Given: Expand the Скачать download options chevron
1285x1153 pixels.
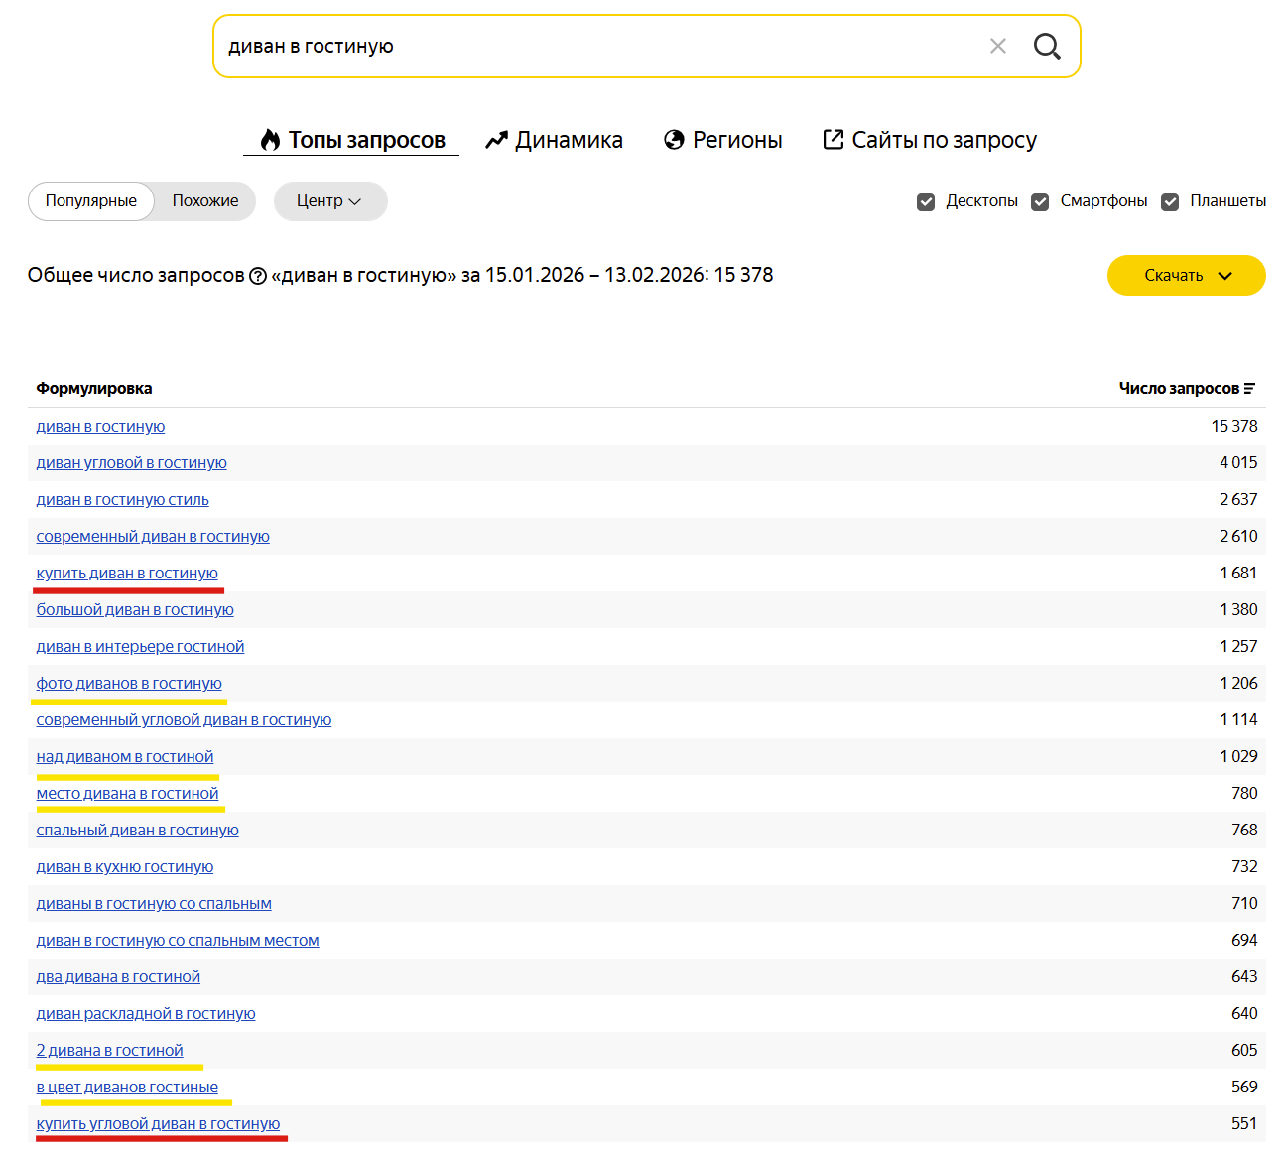Looking at the screenshot, I should (1224, 276).
